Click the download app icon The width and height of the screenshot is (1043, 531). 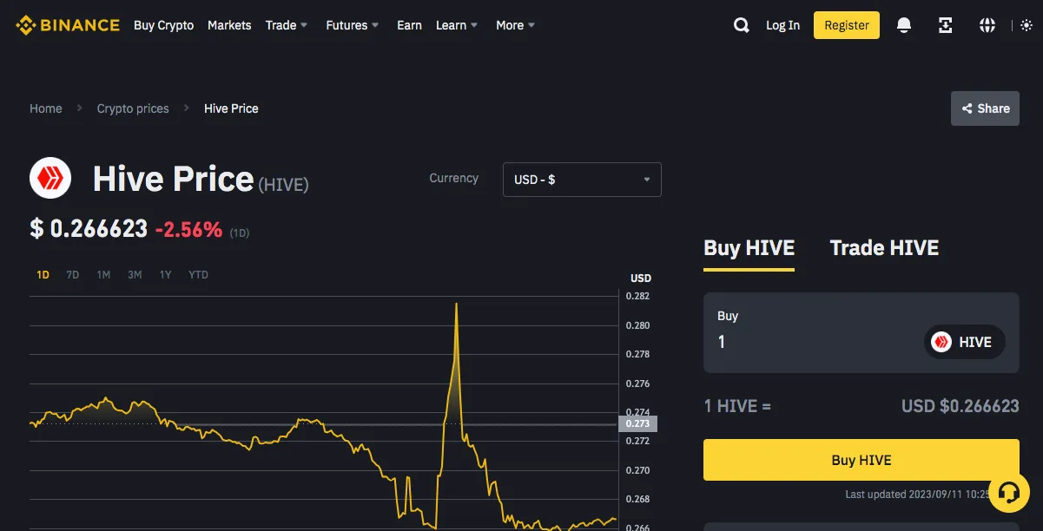(946, 25)
